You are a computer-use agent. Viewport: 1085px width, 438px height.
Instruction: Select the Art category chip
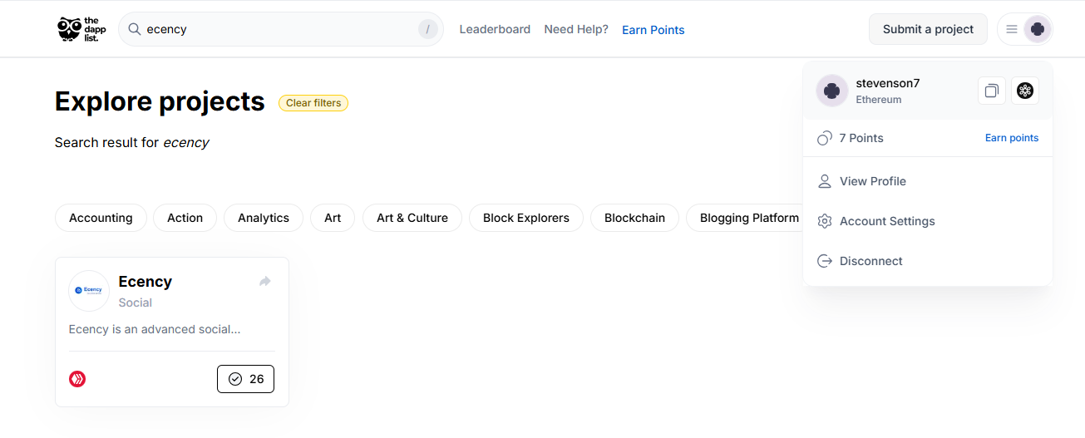tap(333, 218)
